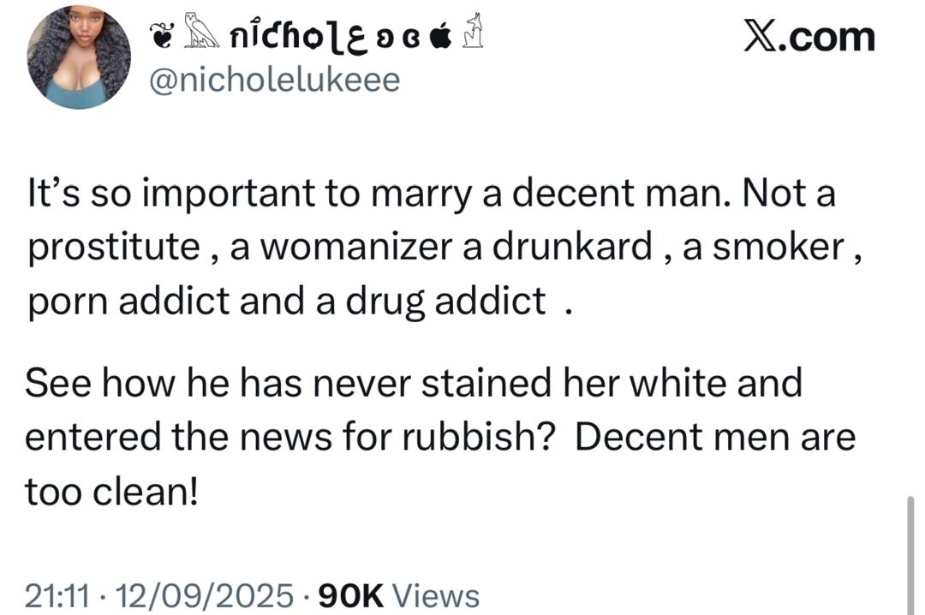
Task: Click the '.com' text of the watermark
Action: (828, 38)
